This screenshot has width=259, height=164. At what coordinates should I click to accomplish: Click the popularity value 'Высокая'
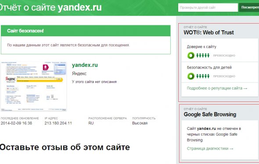[x=140, y=123]
